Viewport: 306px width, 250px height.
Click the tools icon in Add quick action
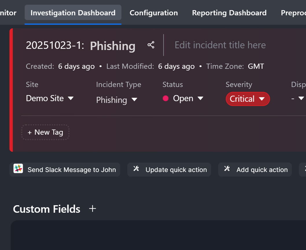[227, 169]
